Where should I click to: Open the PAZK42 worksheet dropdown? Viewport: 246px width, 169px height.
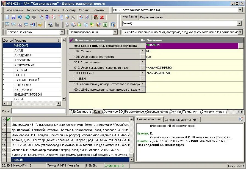(240, 32)
